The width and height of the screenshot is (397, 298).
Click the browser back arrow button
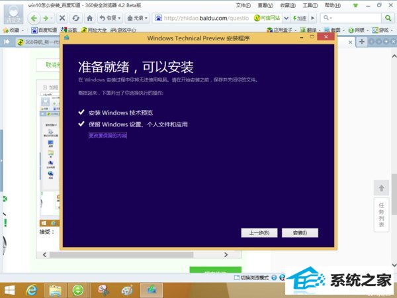pyautogui.click(x=34, y=17)
